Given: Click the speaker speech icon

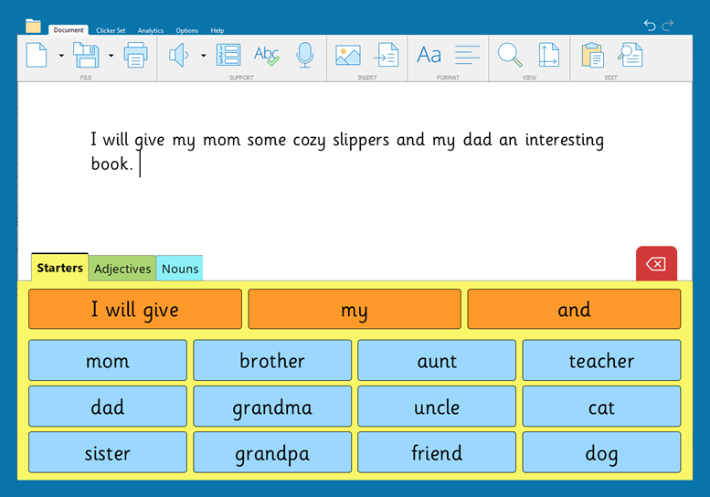Looking at the screenshot, I should coord(179,55).
